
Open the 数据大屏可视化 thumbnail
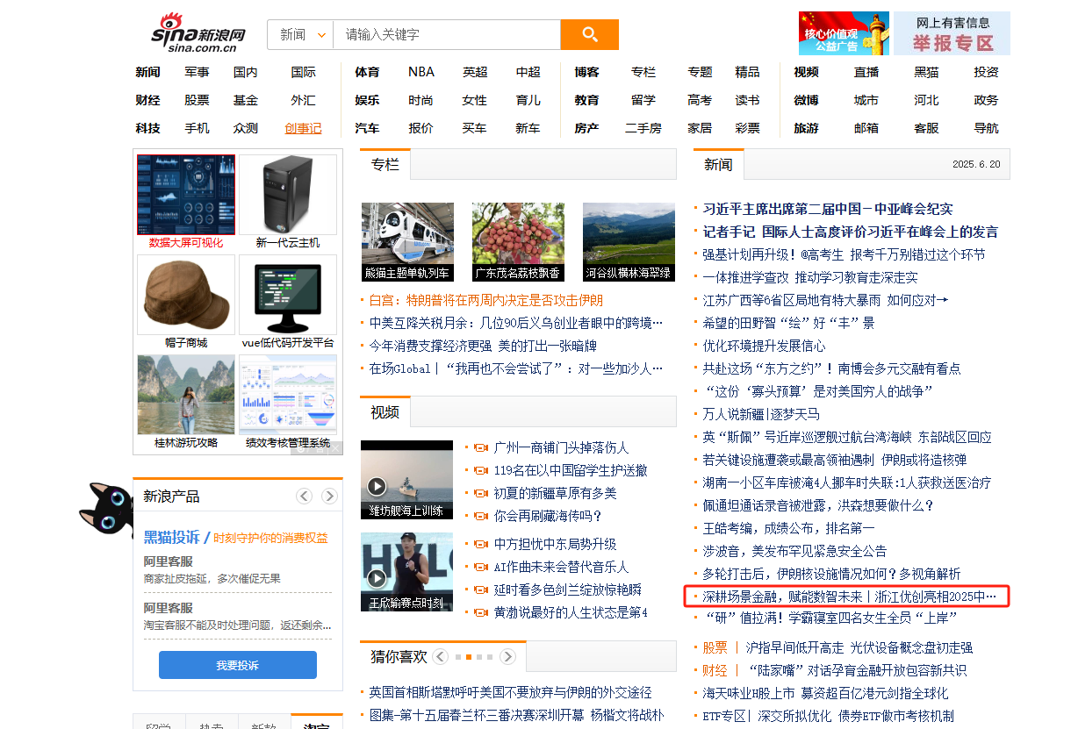(x=186, y=195)
